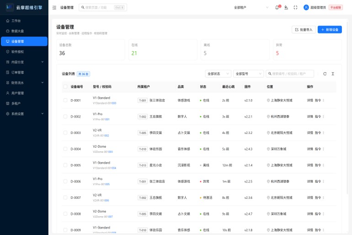Click the refresh icon in device list
The height and width of the screenshot is (235, 352).
325,74
